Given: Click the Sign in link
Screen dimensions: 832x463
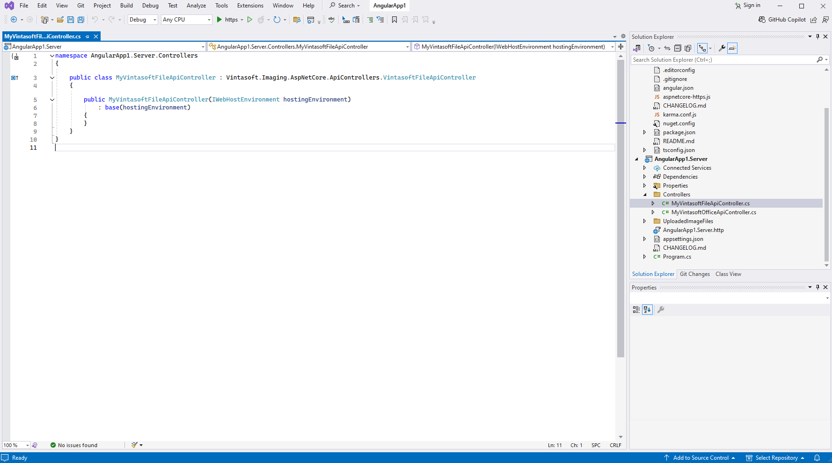Looking at the screenshot, I should (x=752, y=6).
